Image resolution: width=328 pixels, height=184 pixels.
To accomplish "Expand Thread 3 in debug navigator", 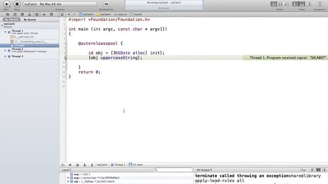I will coord(5,56).
